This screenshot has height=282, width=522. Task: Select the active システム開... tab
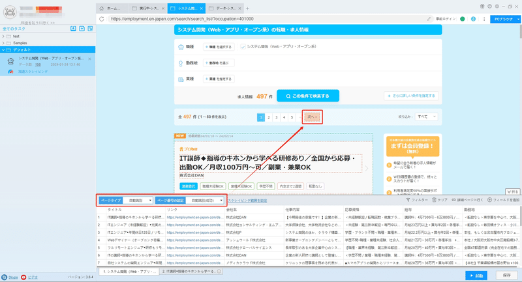186,8
